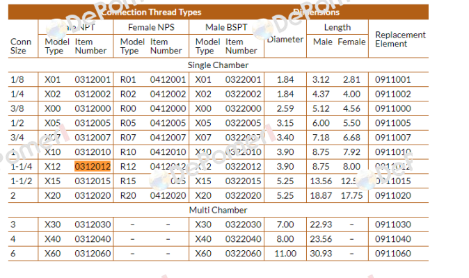469x278 pixels.
Task: Click replacement element 0911007
Action: point(393,138)
